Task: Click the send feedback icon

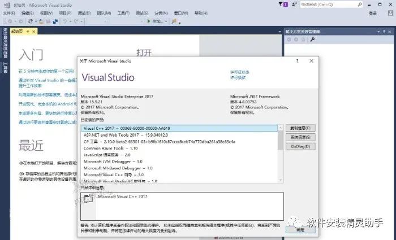Action: pyautogui.click(x=295, y=5)
